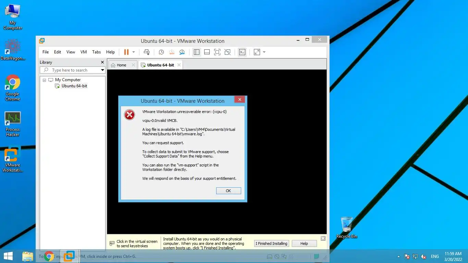Viewport: 468px width, 263px height.
Task: Toggle the library sidebar view
Action: pos(196,52)
